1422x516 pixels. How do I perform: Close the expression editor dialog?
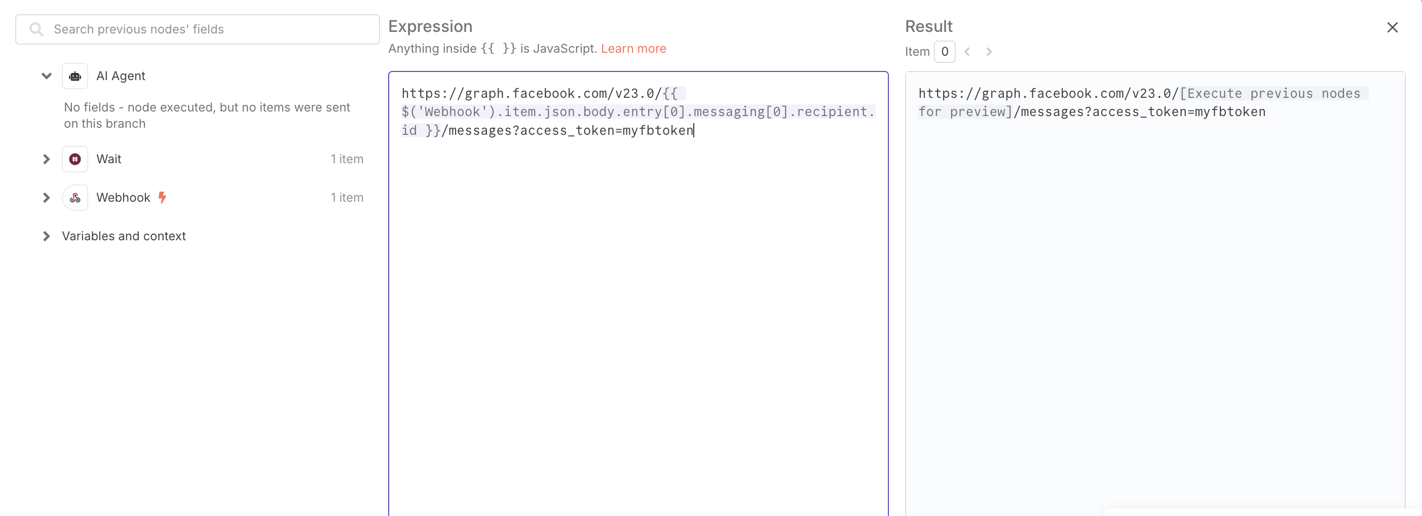(x=1392, y=27)
